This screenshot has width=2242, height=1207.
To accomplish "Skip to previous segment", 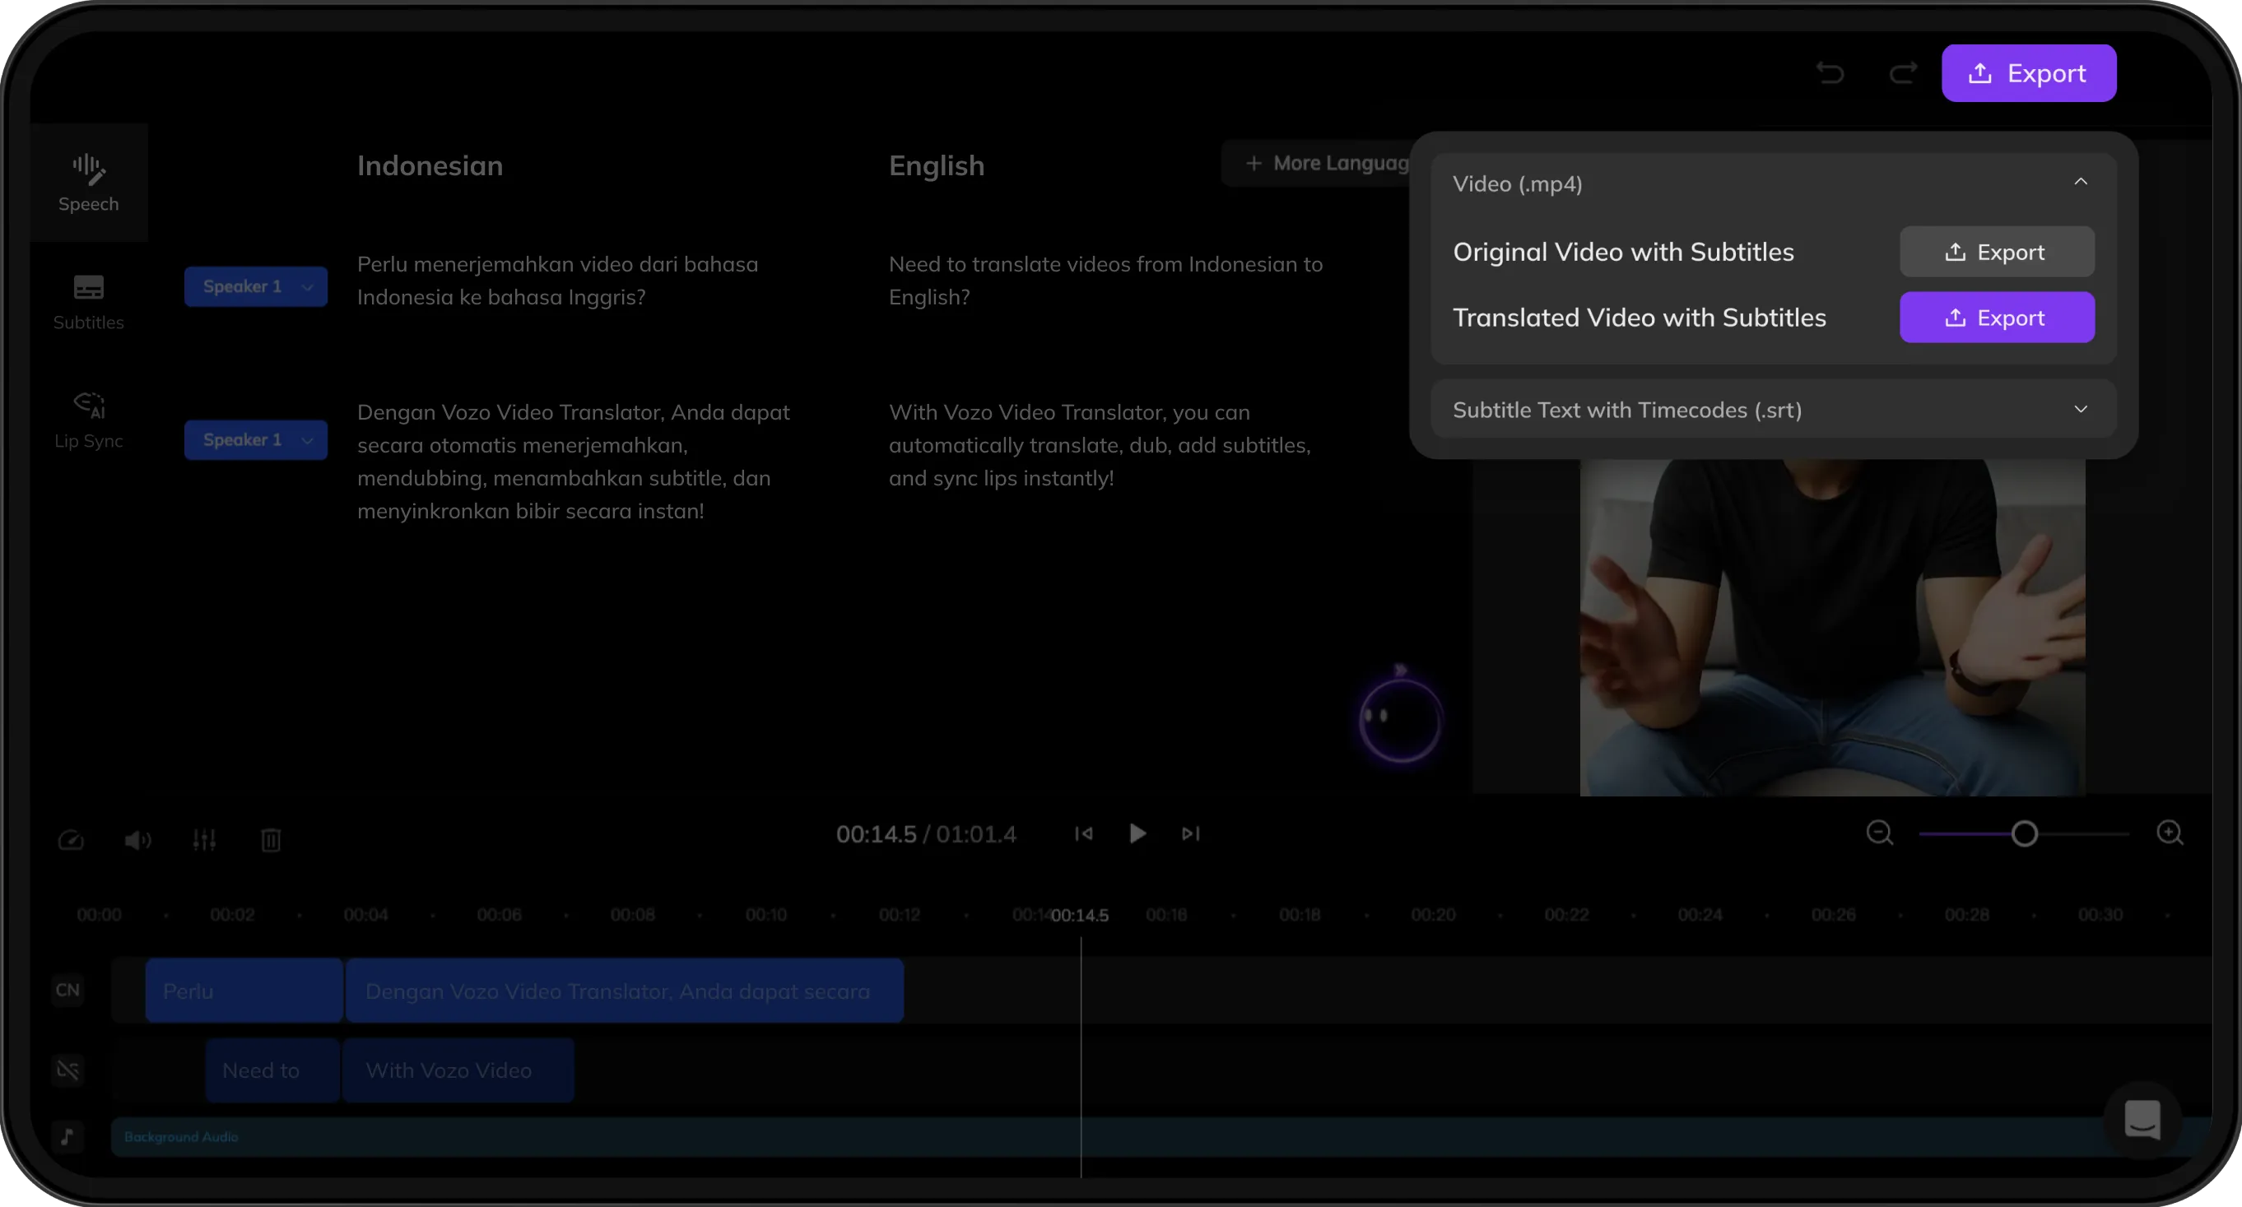I will point(1084,833).
